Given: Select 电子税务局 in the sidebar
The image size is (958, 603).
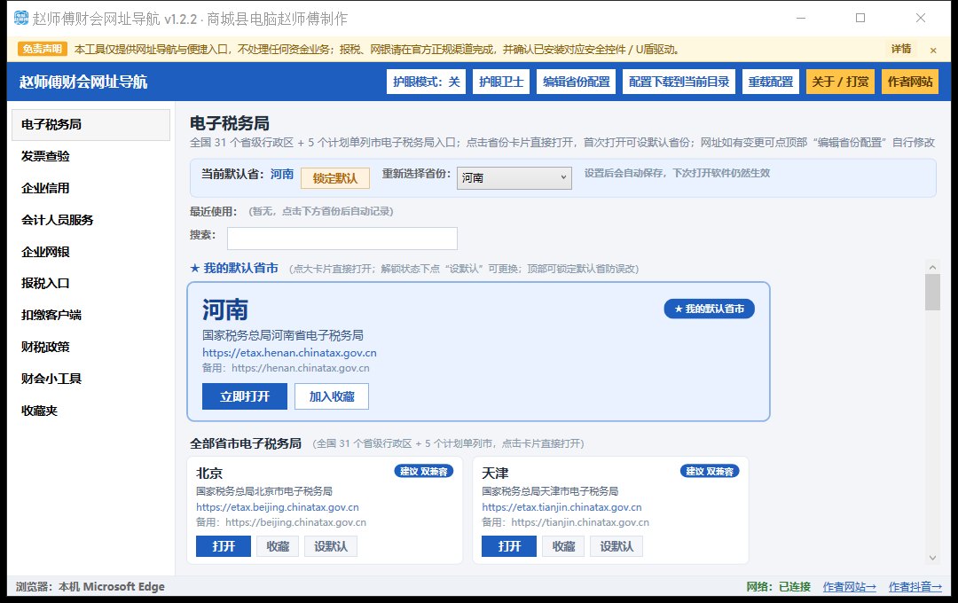Looking at the screenshot, I should click(x=91, y=125).
